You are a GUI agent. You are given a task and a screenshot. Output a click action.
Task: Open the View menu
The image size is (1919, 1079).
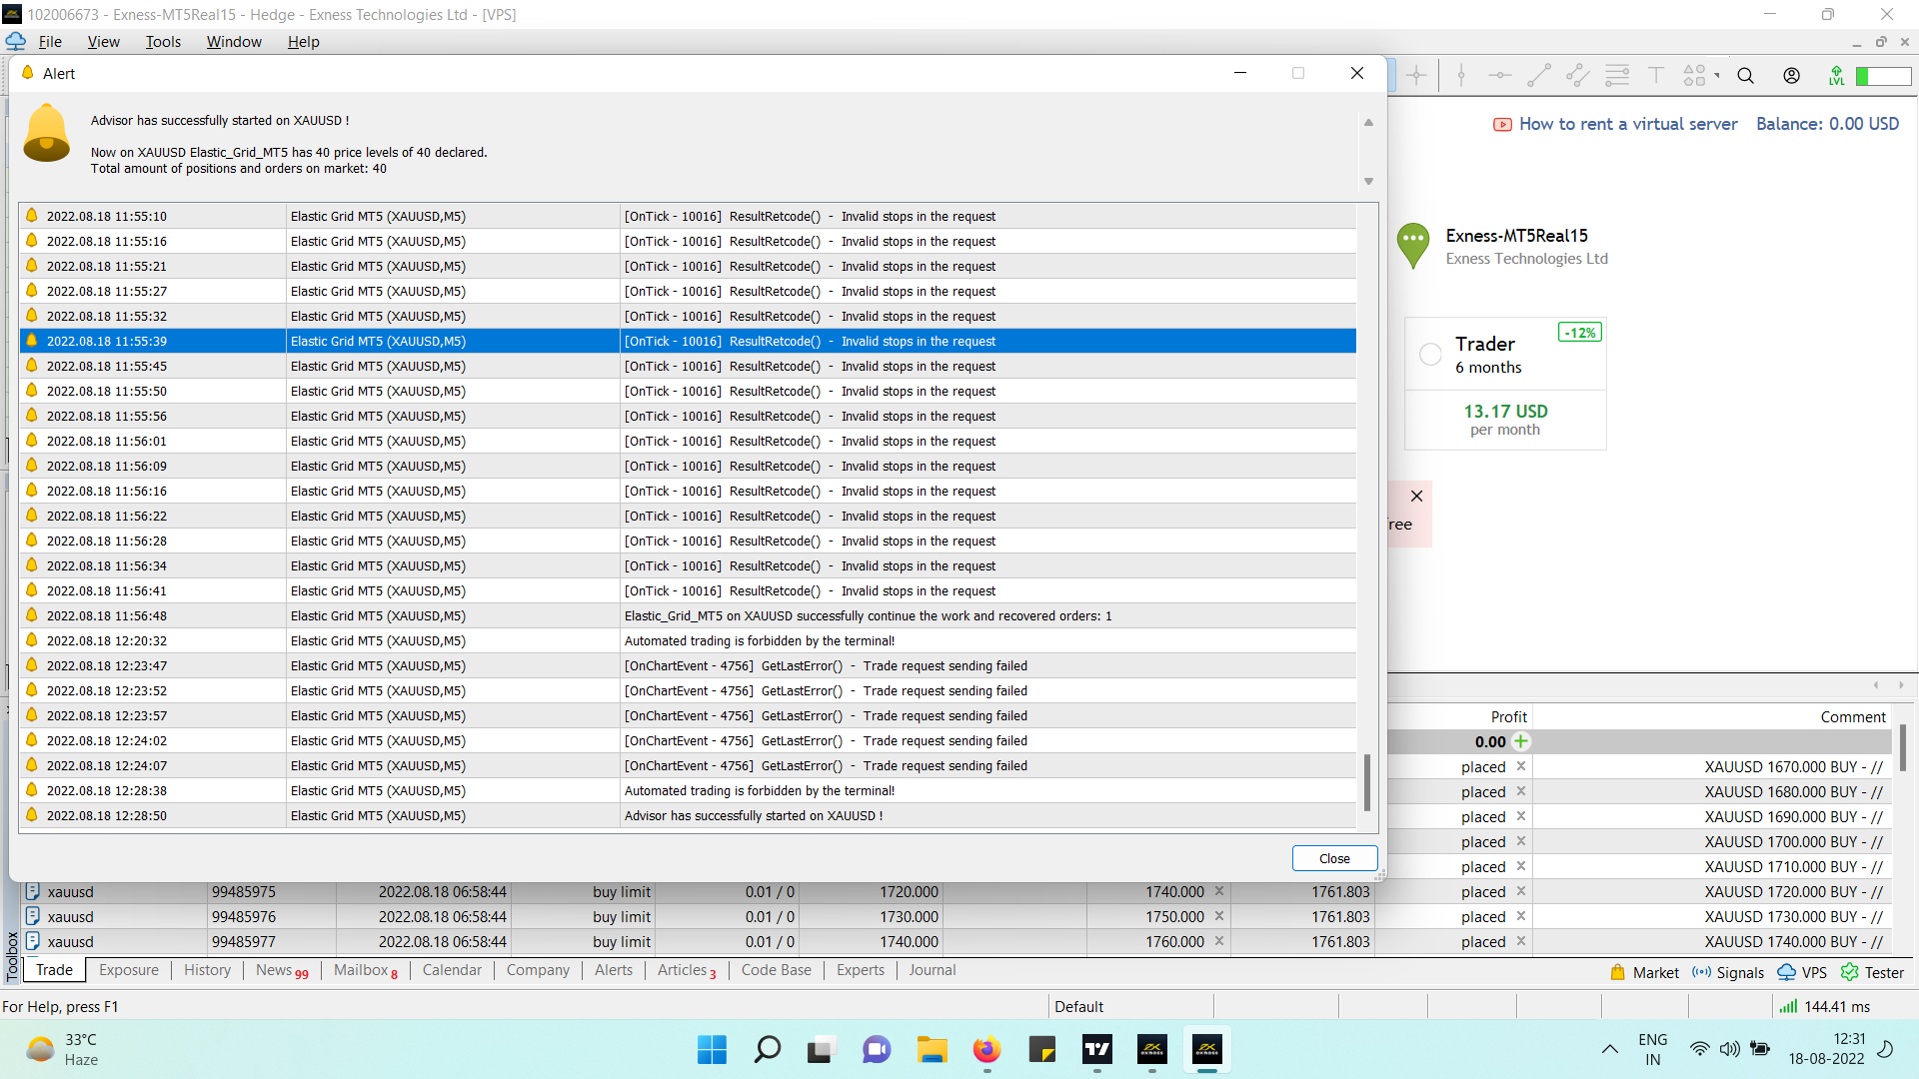point(103,42)
